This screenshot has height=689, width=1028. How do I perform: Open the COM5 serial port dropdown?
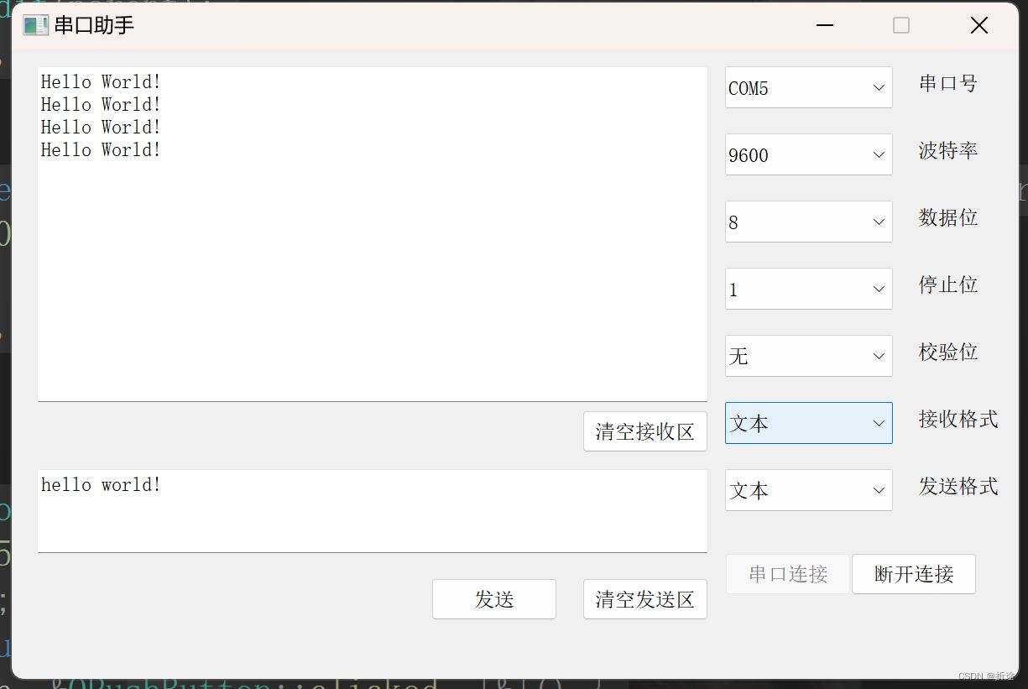point(807,87)
